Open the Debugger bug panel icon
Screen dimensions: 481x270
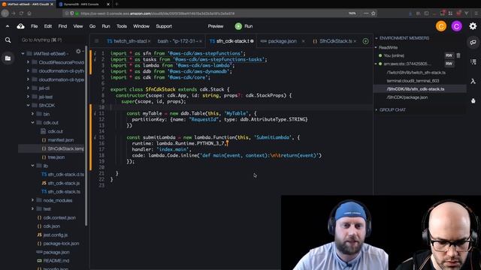473,100
